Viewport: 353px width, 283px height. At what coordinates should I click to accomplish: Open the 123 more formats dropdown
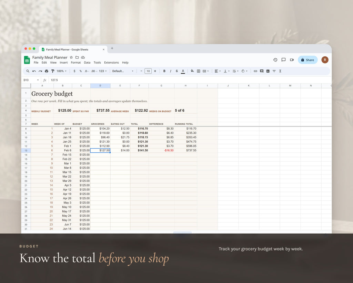pos(103,71)
